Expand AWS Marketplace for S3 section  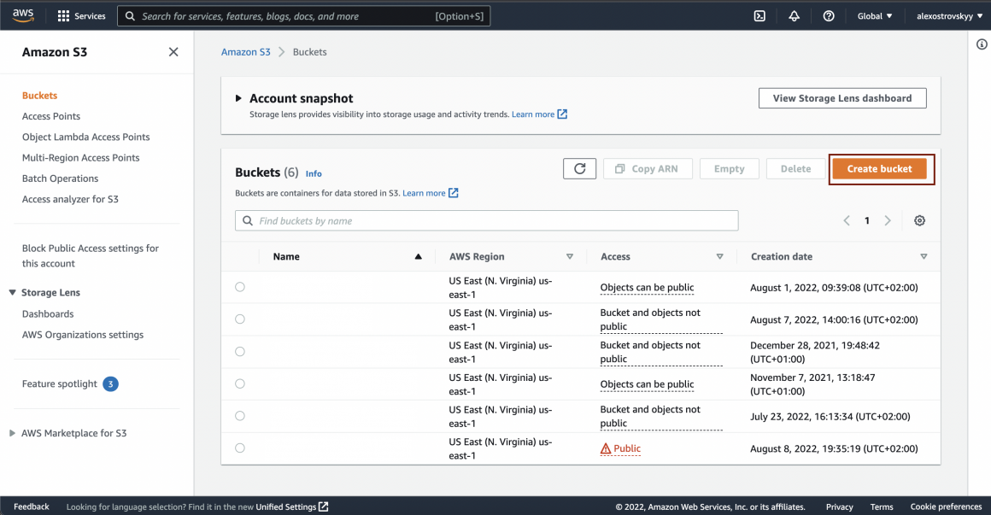12,433
